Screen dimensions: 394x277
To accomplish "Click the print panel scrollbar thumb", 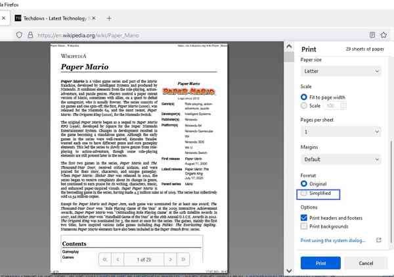I will click(x=289, y=57).
